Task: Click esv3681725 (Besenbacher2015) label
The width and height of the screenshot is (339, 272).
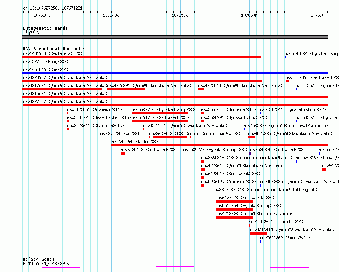Action: [x=99, y=117]
